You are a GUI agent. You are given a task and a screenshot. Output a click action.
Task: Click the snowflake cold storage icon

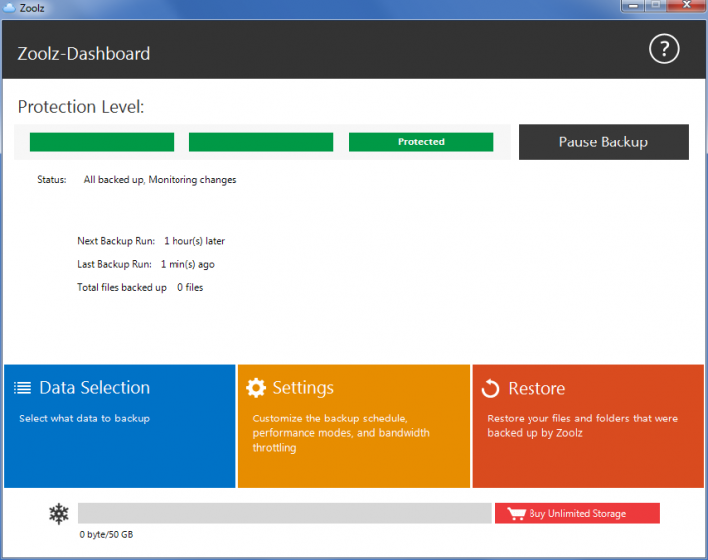(59, 513)
